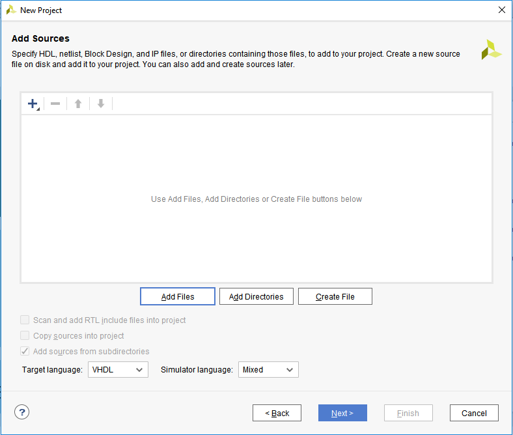513x435 pixels.
Task: Open the Simulator language Mixed dropdown
Action: point(268,369)
